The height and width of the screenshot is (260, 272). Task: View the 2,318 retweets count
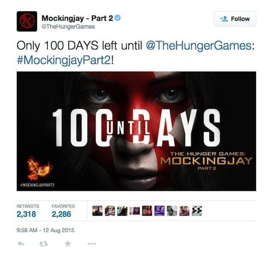pyautogui.click(x=26, y=214)
